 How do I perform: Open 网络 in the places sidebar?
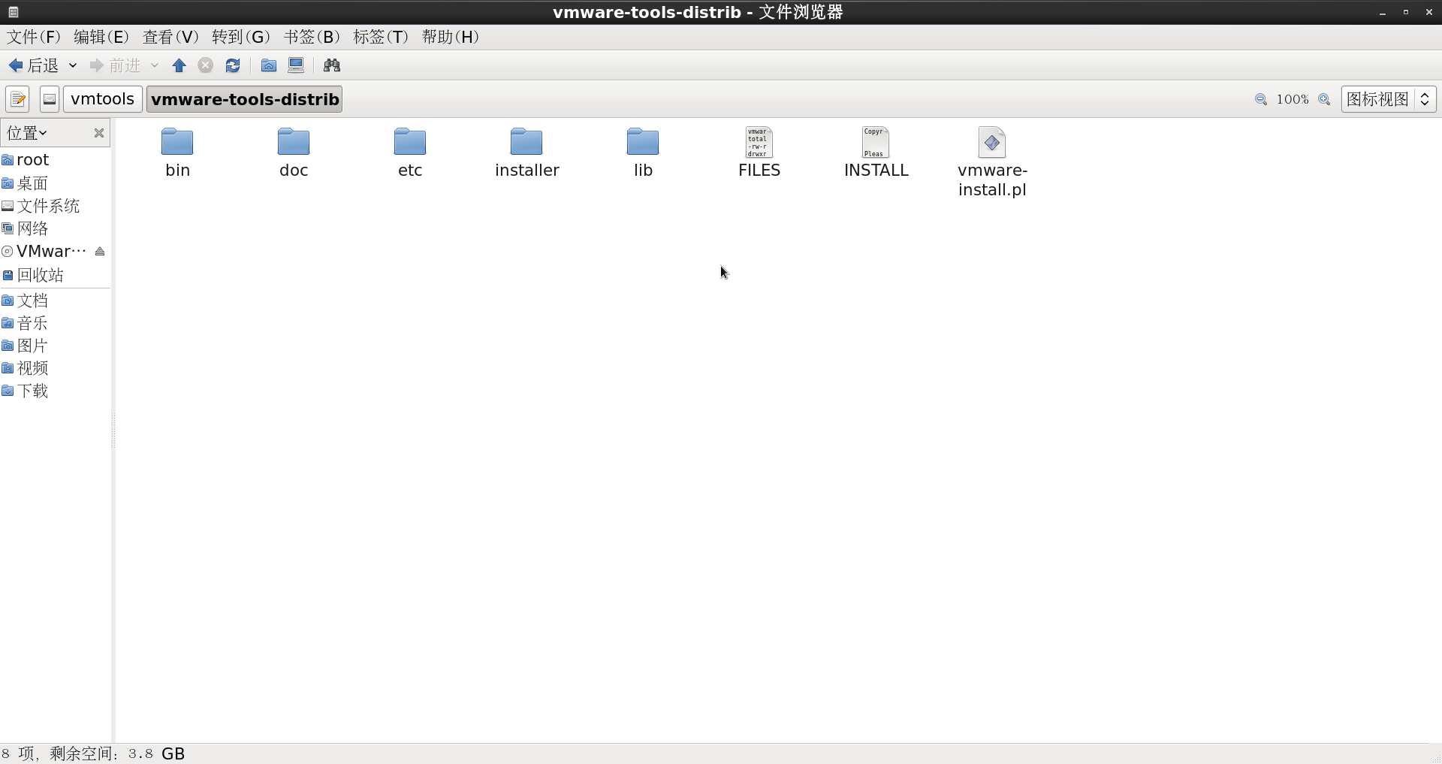56,228
